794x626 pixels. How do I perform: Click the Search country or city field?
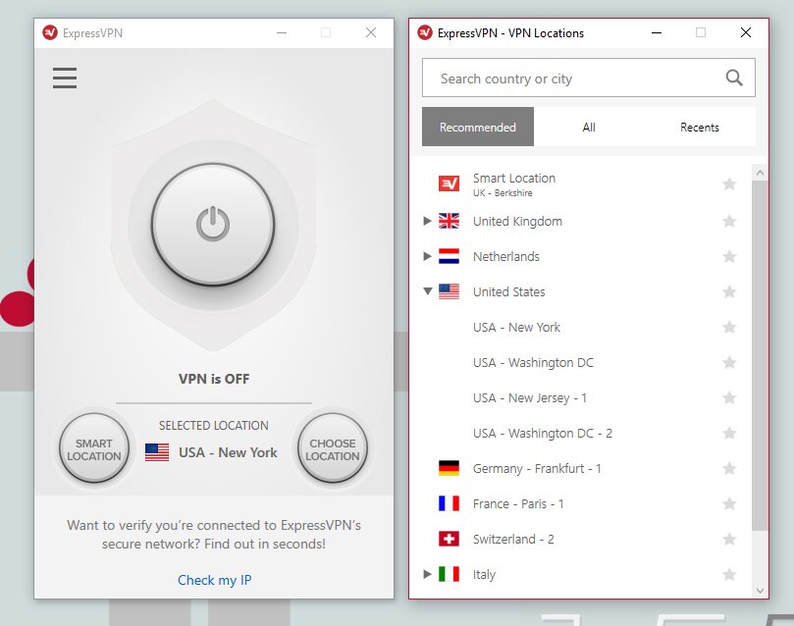point(589,78)
